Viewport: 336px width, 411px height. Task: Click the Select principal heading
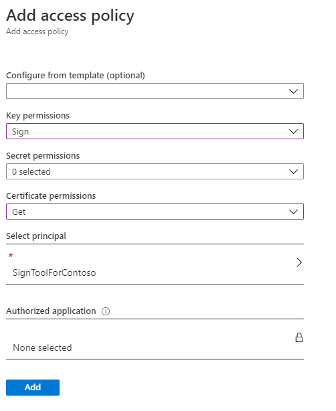(36, 236)
